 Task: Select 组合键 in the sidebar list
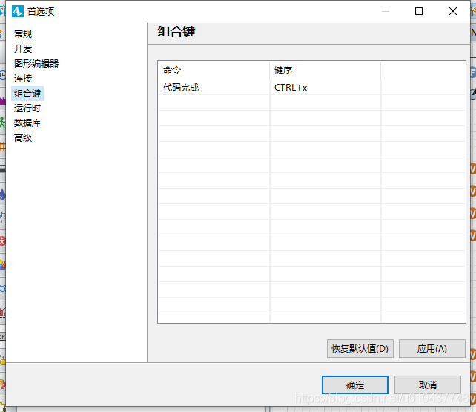pyautogui.click(x=27, y=94)
